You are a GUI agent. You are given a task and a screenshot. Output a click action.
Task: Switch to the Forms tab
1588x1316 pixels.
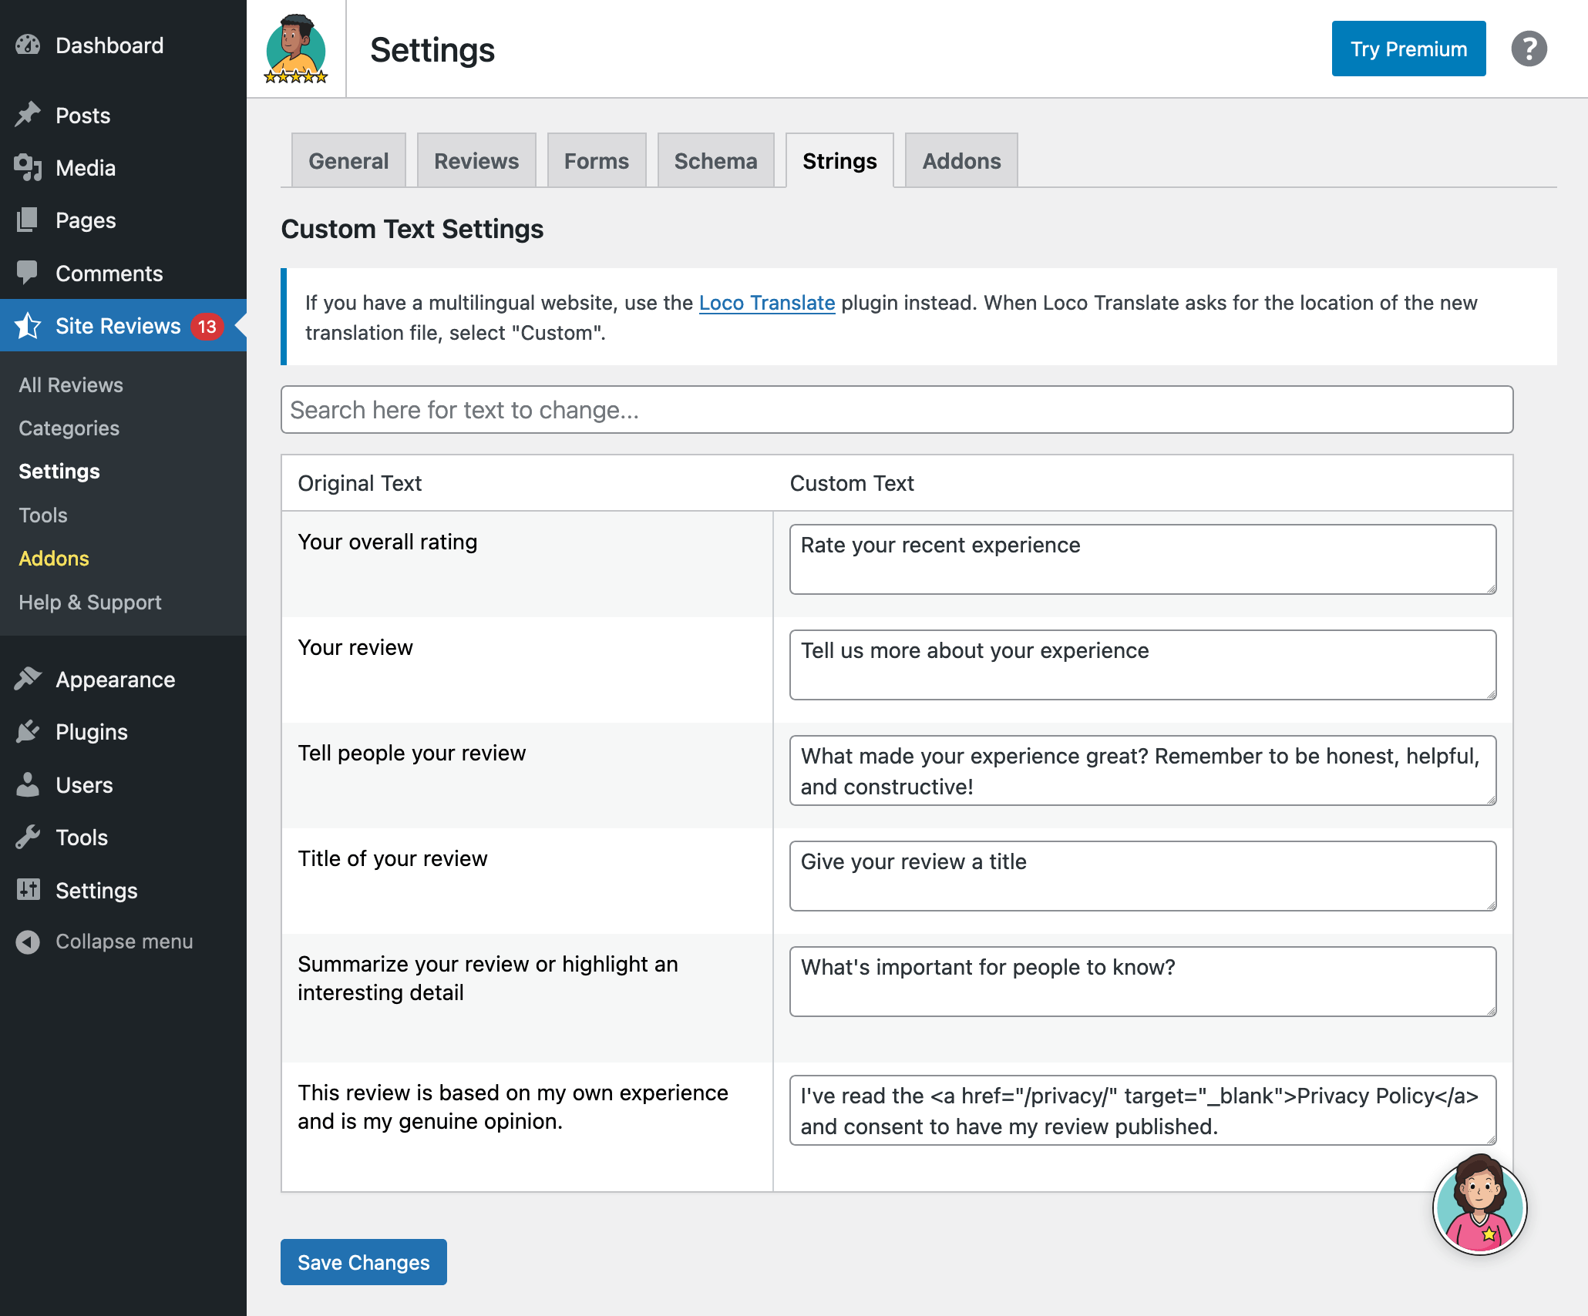point(596,161)
